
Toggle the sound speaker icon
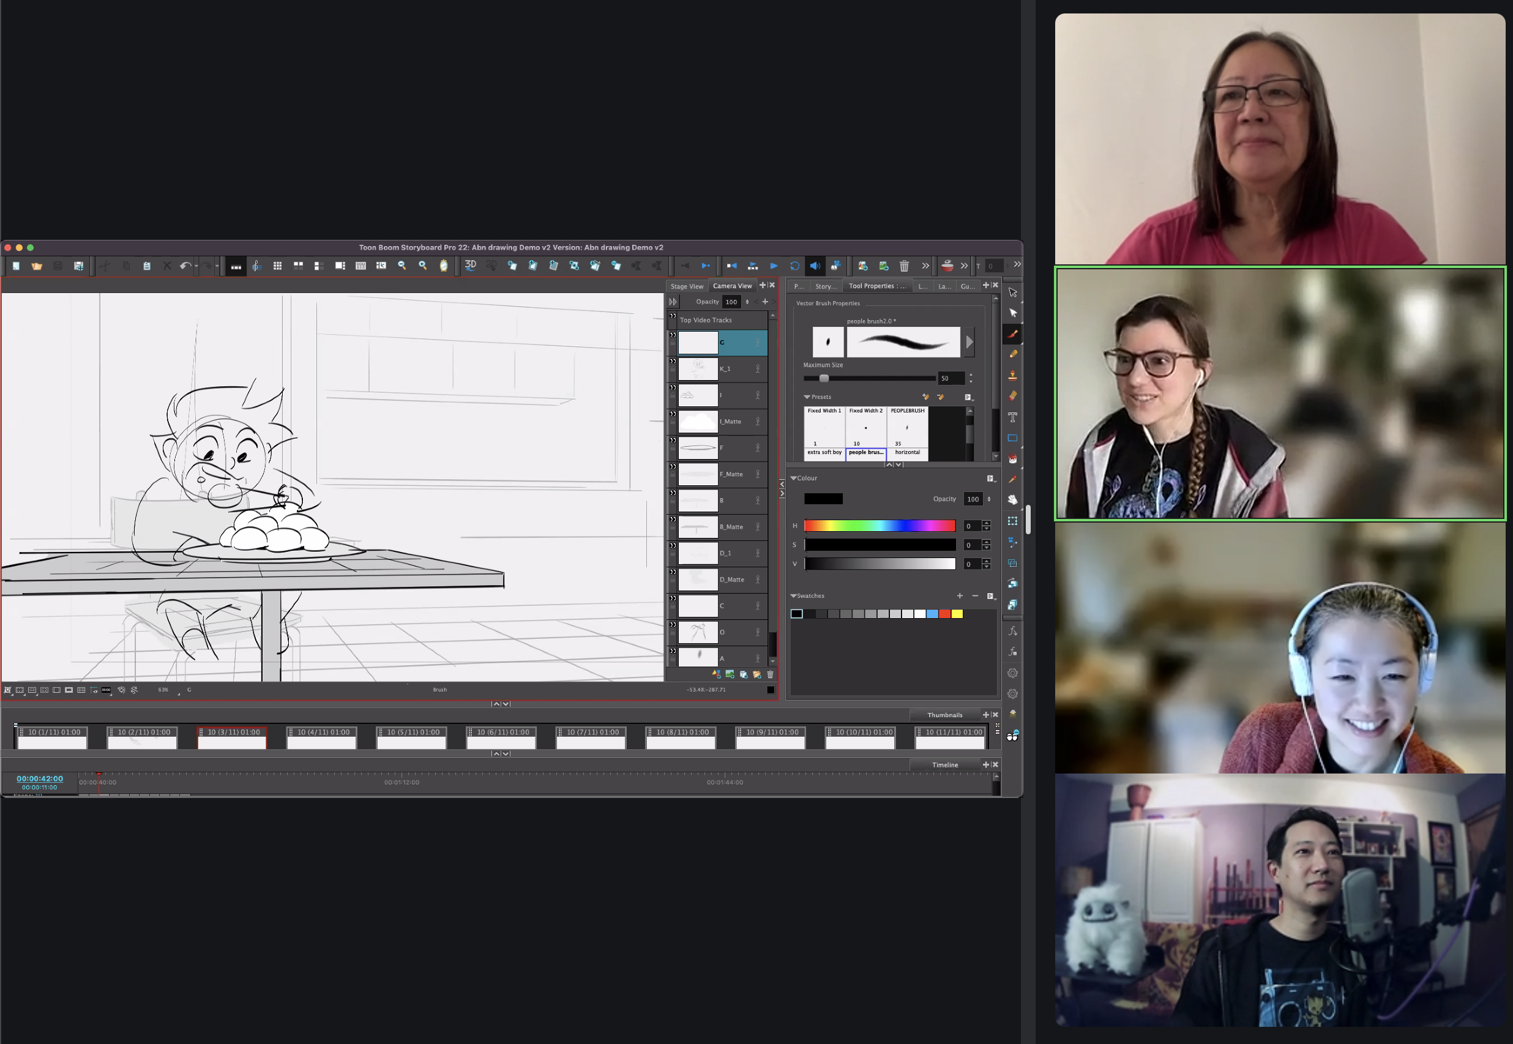815,266
